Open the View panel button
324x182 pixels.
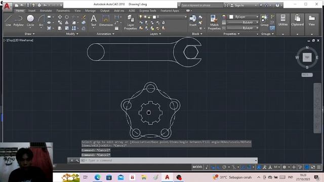pyautogui.click(x=312, y=20)
